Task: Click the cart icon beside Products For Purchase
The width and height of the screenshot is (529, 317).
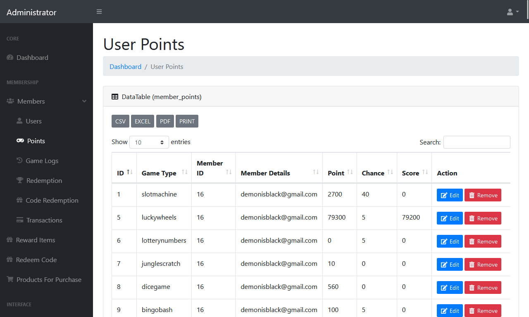Action: click(x=9, y=279)
